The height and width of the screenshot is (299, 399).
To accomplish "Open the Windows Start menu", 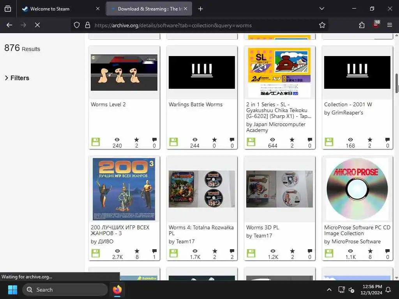I will (x=12, y=290).
